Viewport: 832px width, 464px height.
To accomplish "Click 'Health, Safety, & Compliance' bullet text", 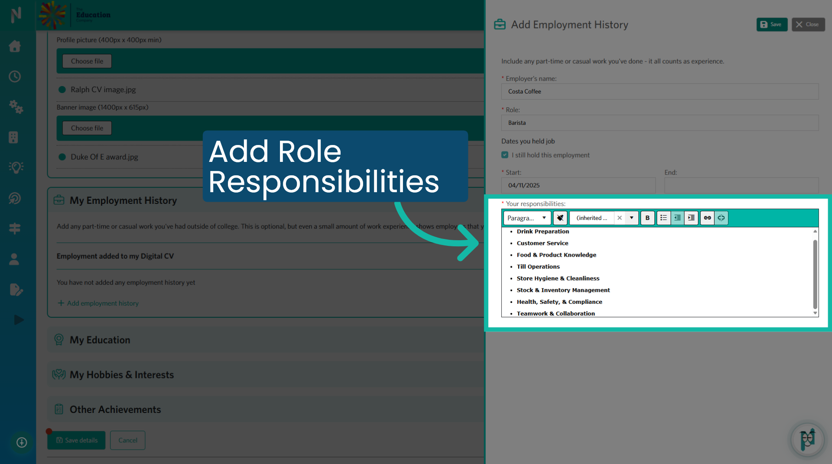I will (559, 302).
